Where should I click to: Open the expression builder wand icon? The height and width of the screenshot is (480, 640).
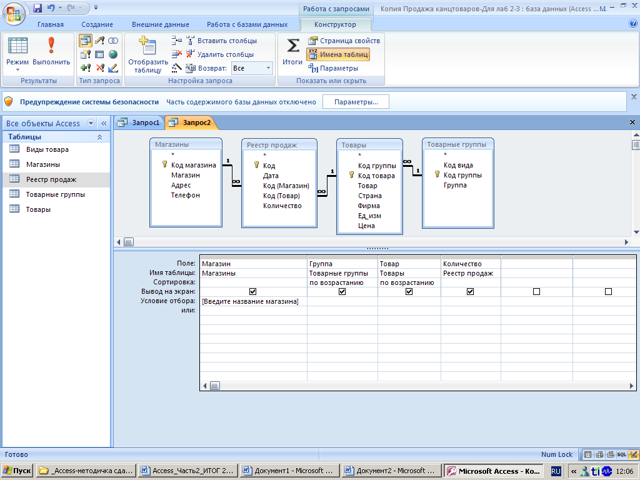point(176,67)
